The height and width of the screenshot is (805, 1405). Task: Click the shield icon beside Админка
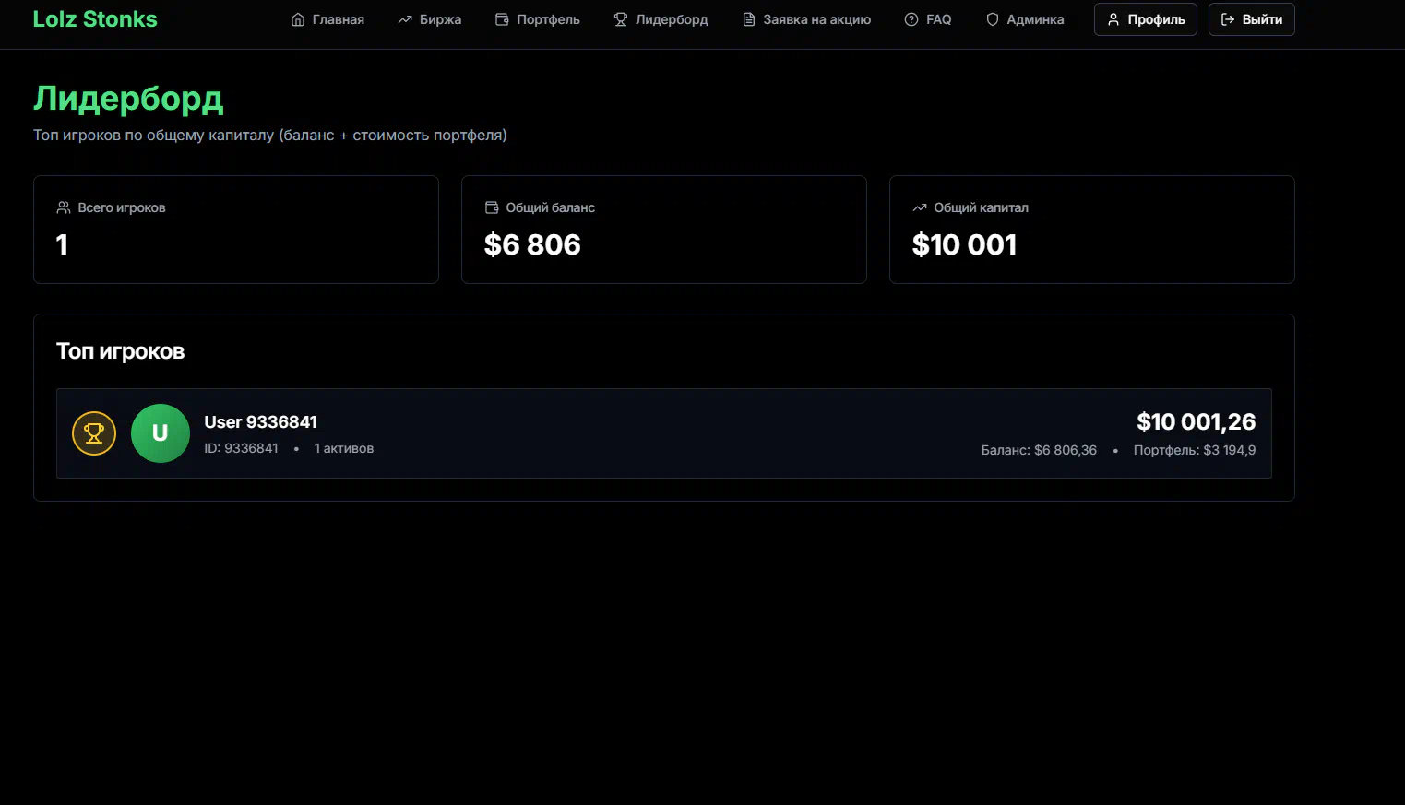993,19
